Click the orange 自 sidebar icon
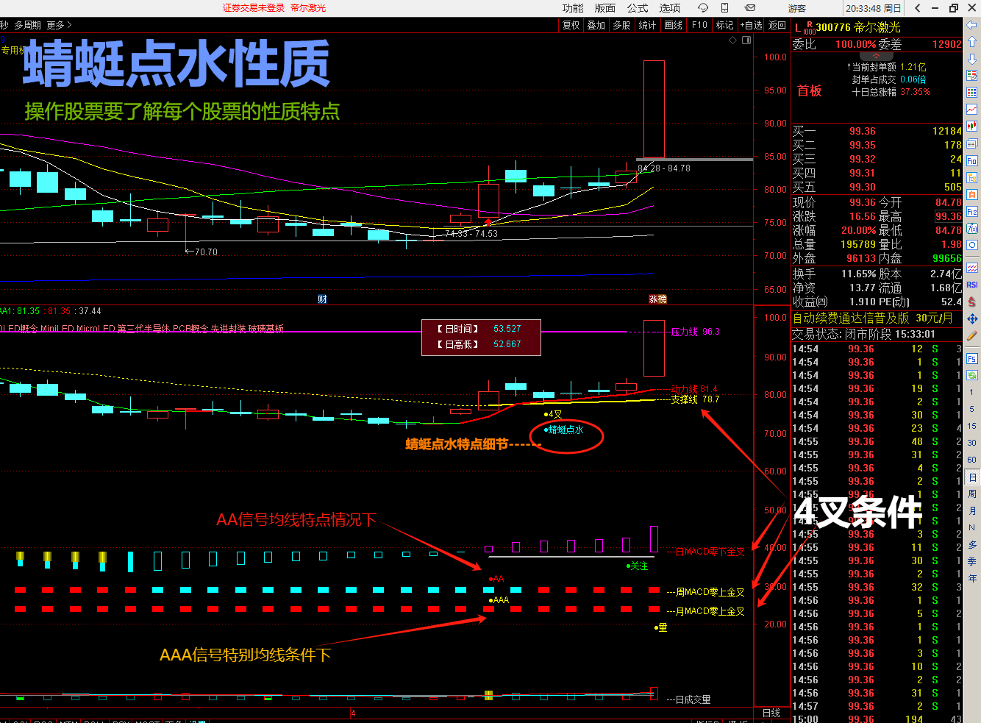This screenshot has width=981, height=723. pyautogui.click(x=972, y=194)
